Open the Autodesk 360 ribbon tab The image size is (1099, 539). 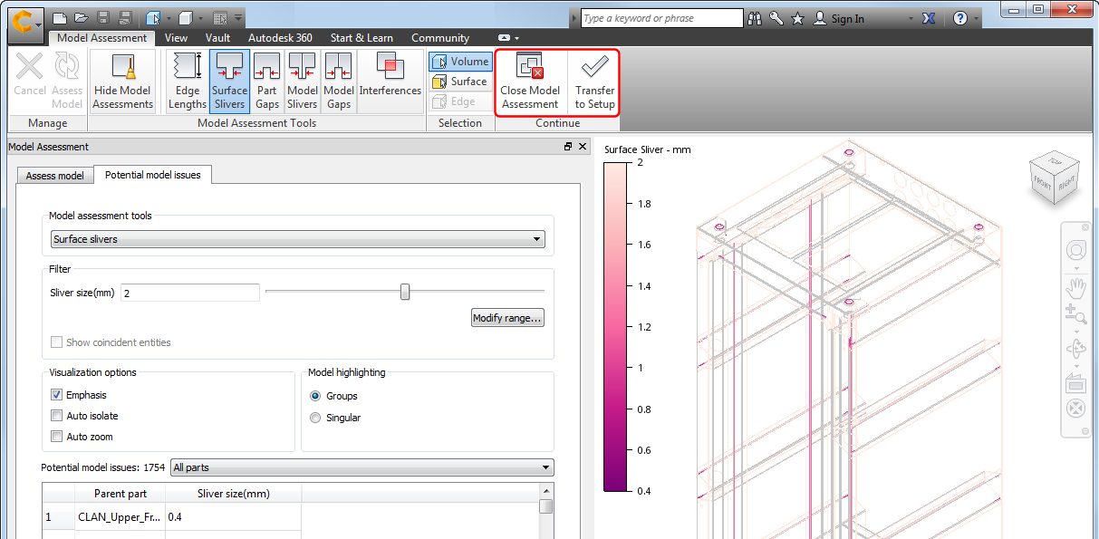(x=280, y=38)
